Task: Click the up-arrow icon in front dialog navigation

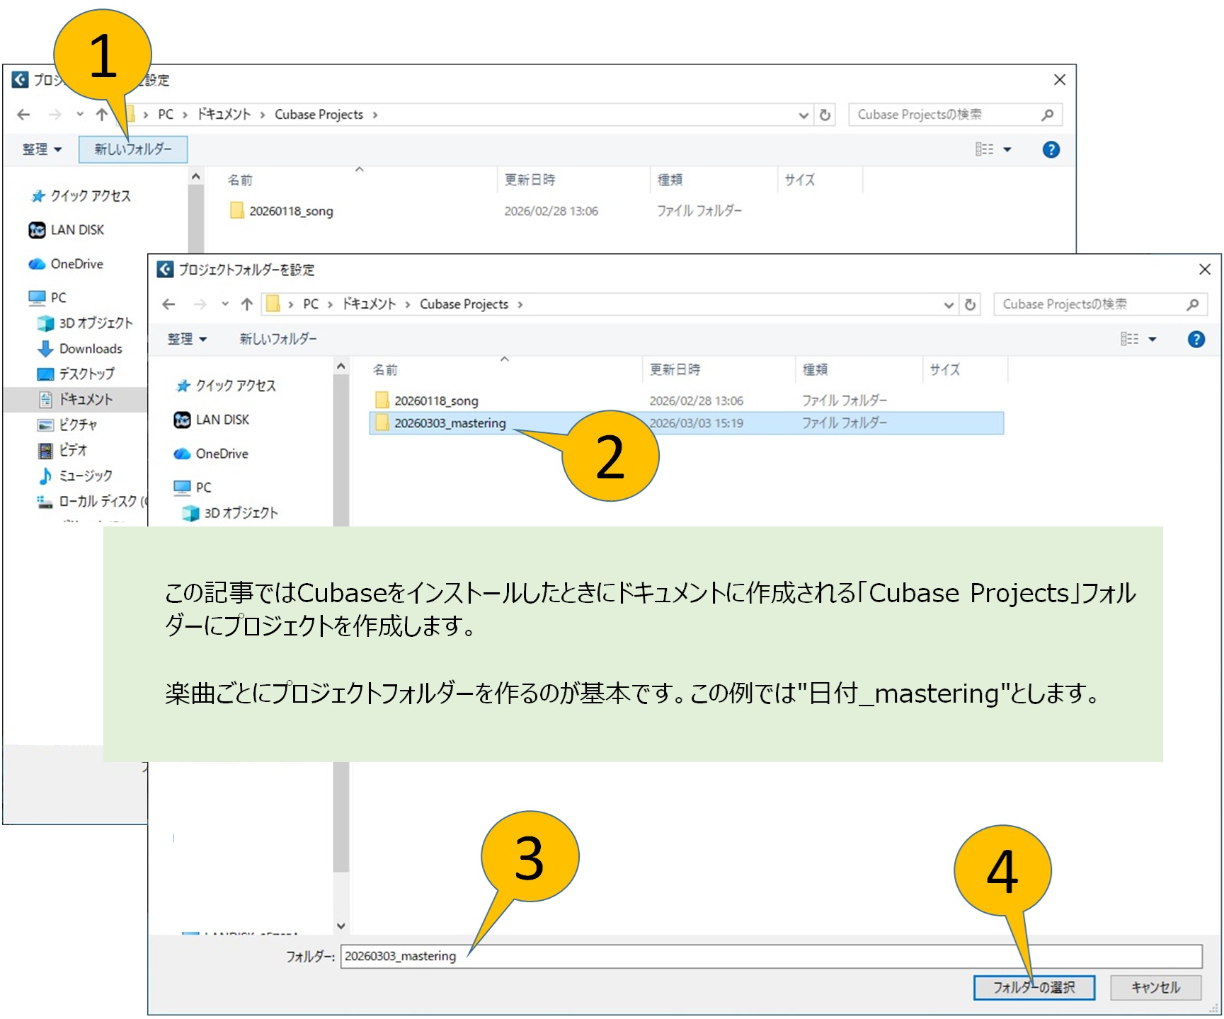Action: (x=246, y=305)
